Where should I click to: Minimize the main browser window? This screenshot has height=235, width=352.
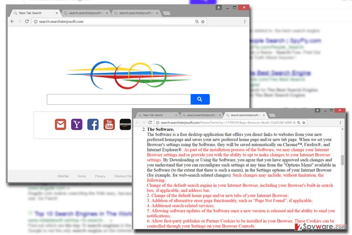click(x=228, y=8)
